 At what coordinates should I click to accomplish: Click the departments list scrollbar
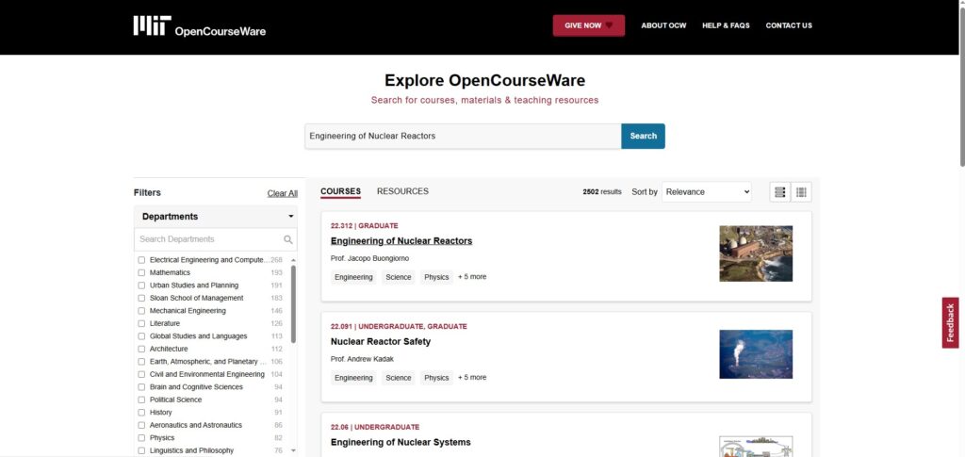(x=293, y=304)
